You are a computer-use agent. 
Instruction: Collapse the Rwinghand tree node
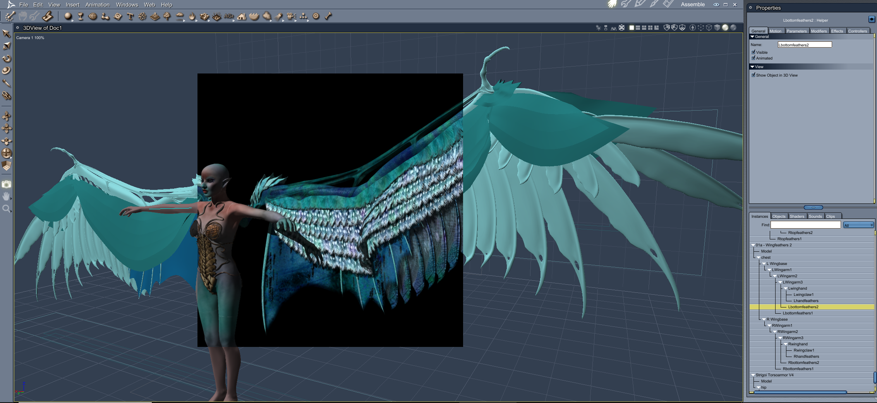coord(786,344)
